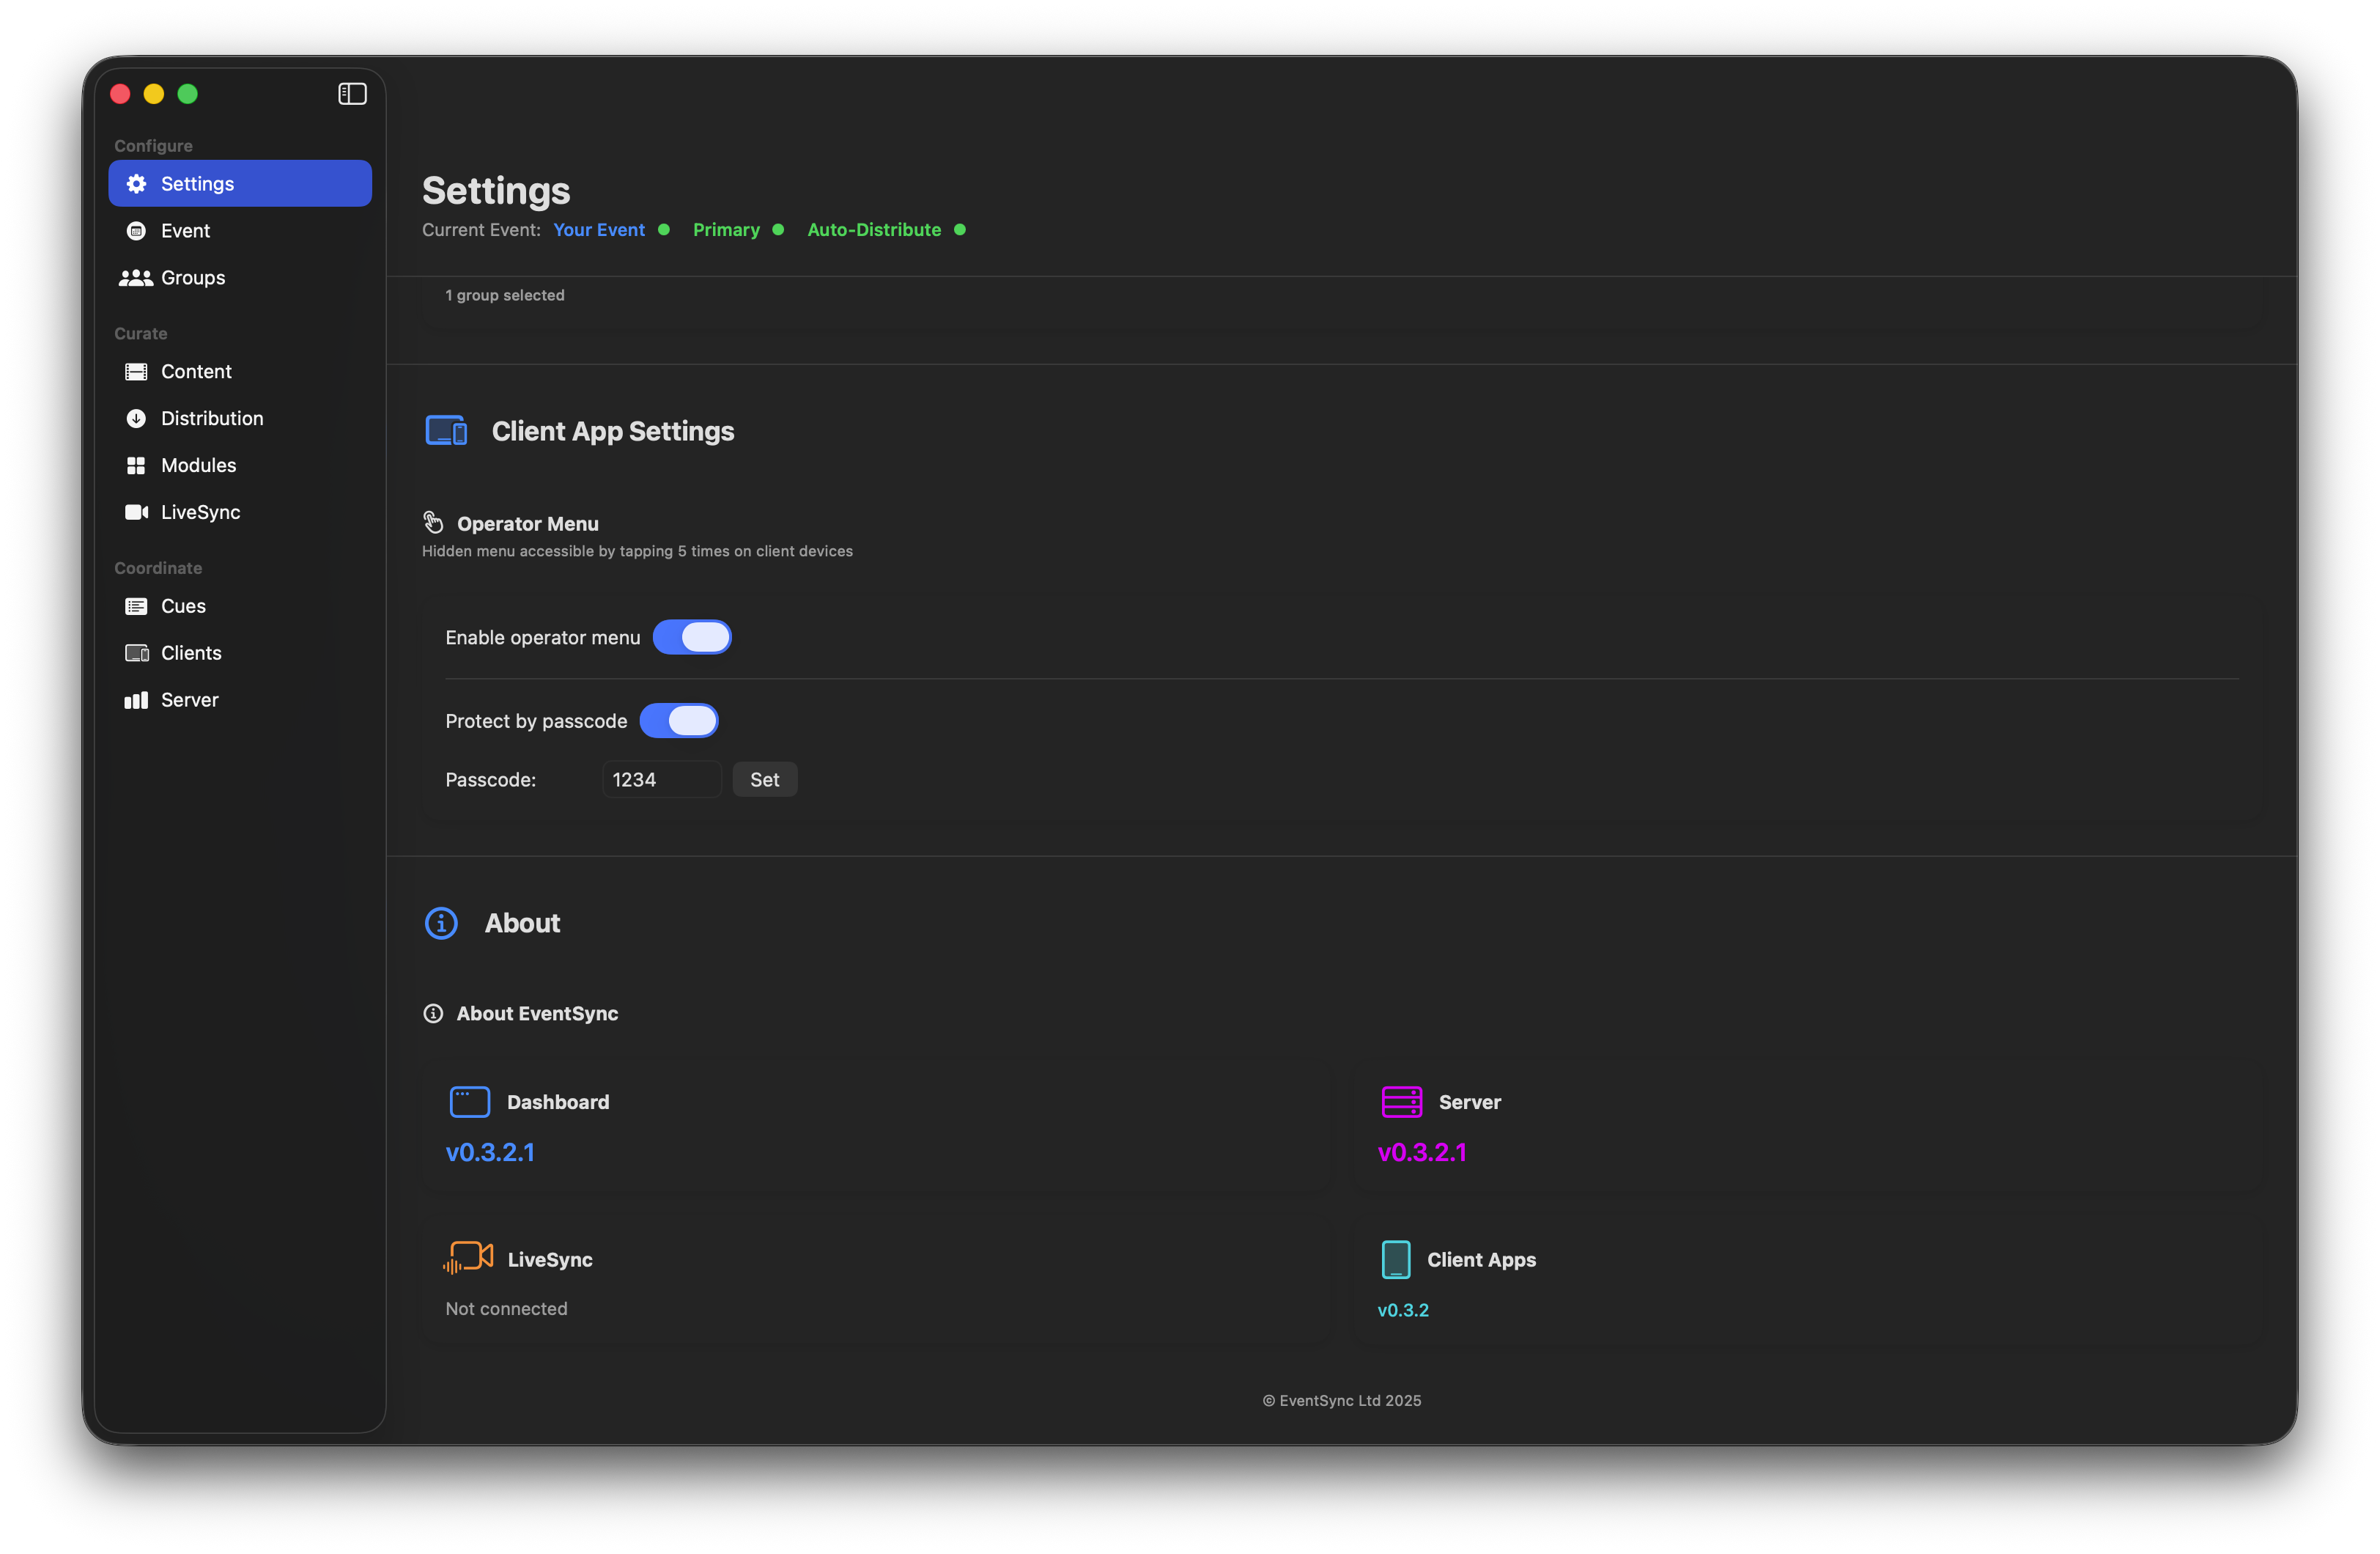Click the Server bars icon in sidebar
The width and height of the screenshot is (2380, 1554).
click(136, 699)
